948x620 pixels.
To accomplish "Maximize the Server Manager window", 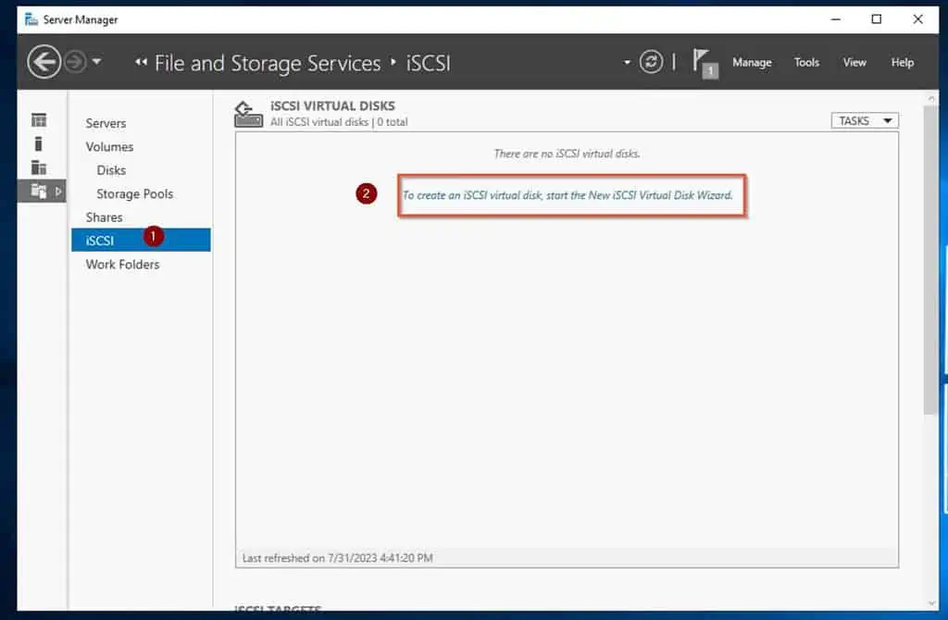I will pyautogui.click(x=876, y=19).
